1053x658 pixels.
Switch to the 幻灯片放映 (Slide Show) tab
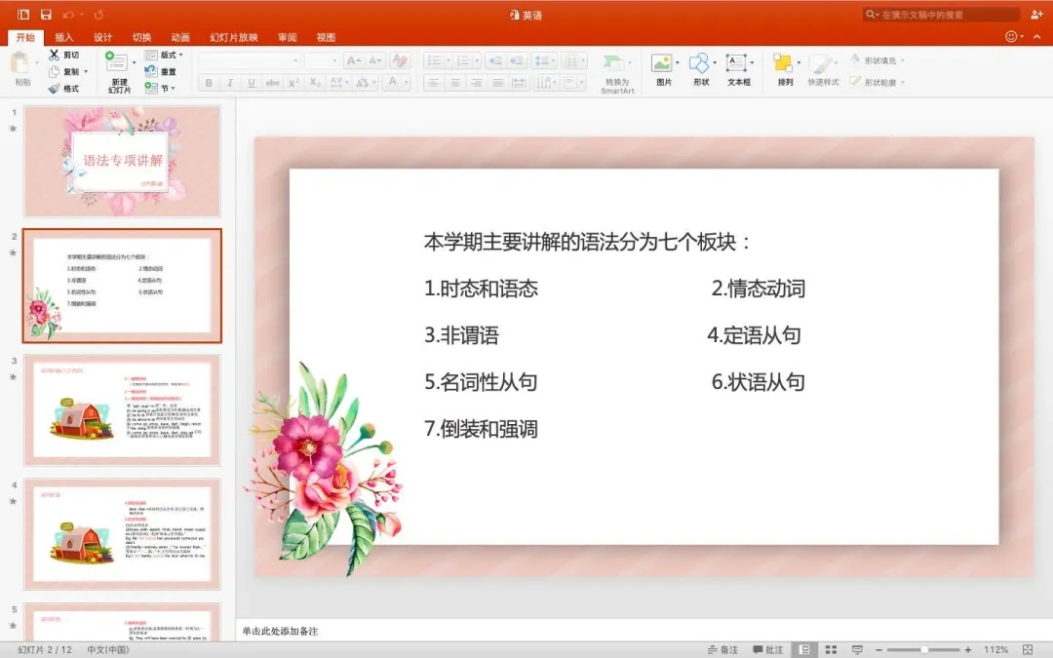coord(234,37)
